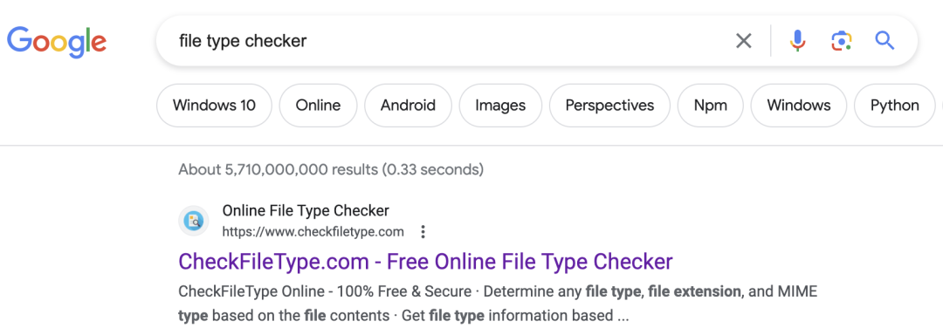Choose the Windows filter chip
943x335 pixels.
799,106
